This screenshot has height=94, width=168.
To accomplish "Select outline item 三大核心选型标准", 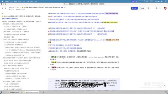I will tap(15, 42).
